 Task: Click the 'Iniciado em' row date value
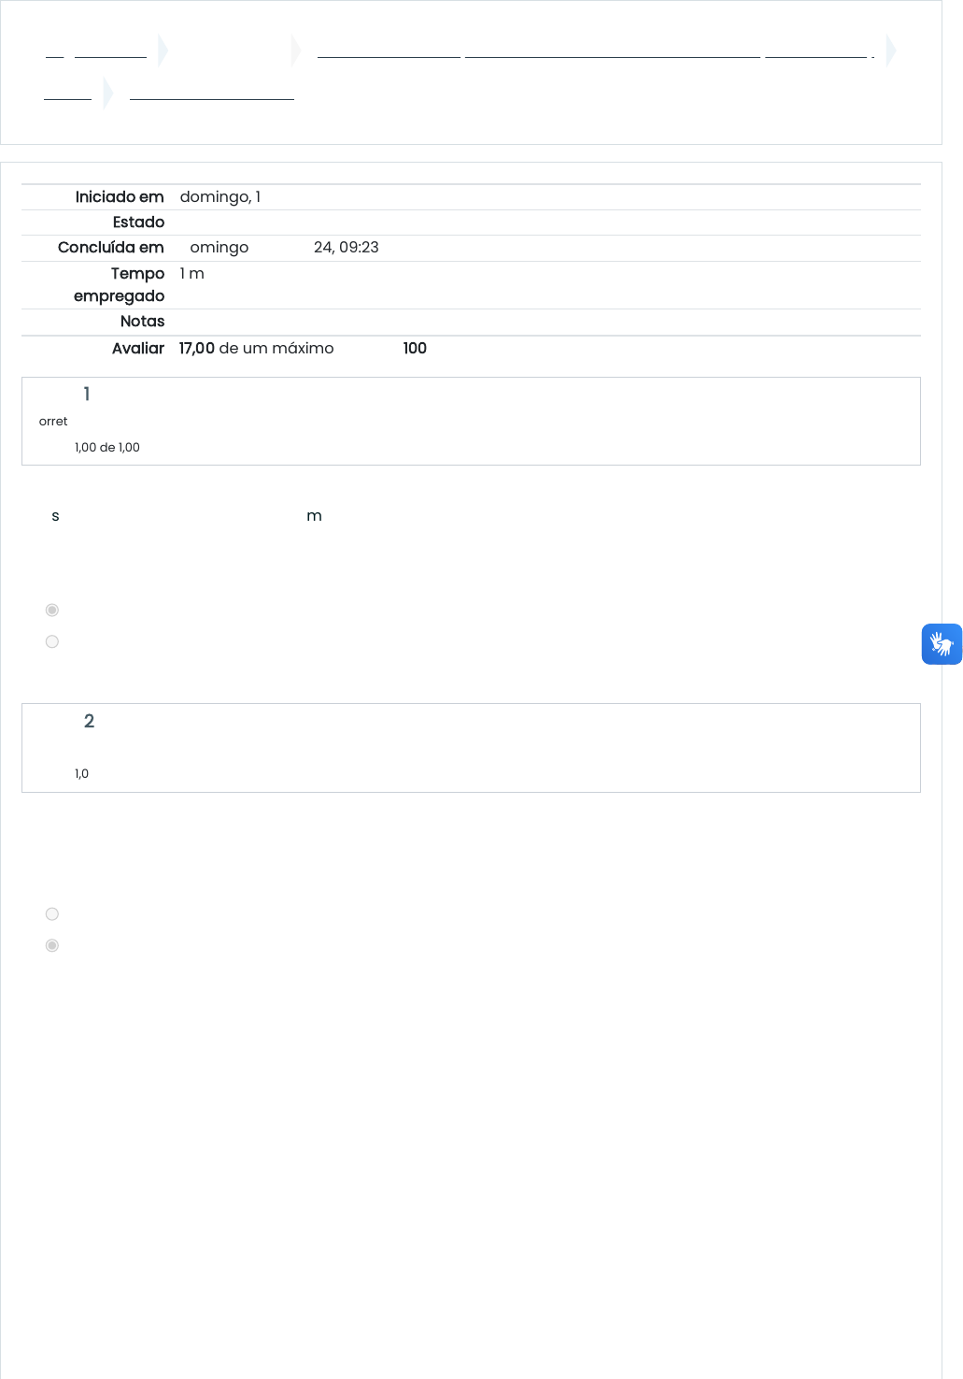coord(220,197)
